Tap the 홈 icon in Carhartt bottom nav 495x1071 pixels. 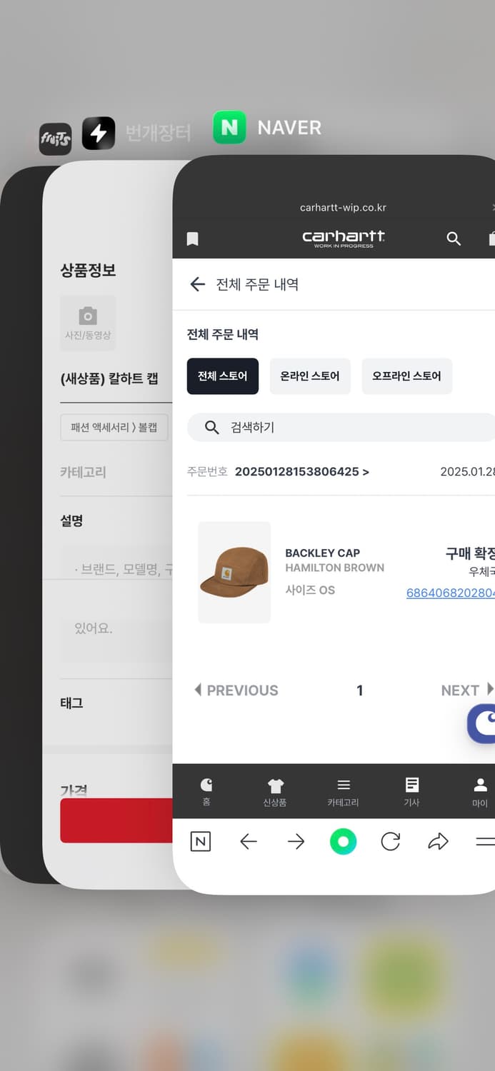point(206,792)
